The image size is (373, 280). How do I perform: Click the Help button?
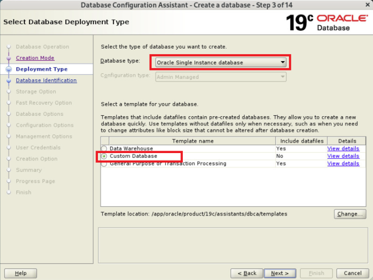21,273
